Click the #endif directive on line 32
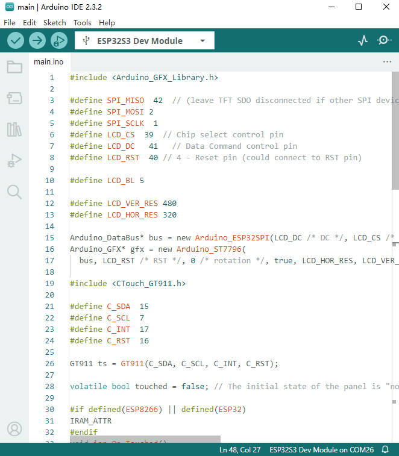 click(84, 432)
